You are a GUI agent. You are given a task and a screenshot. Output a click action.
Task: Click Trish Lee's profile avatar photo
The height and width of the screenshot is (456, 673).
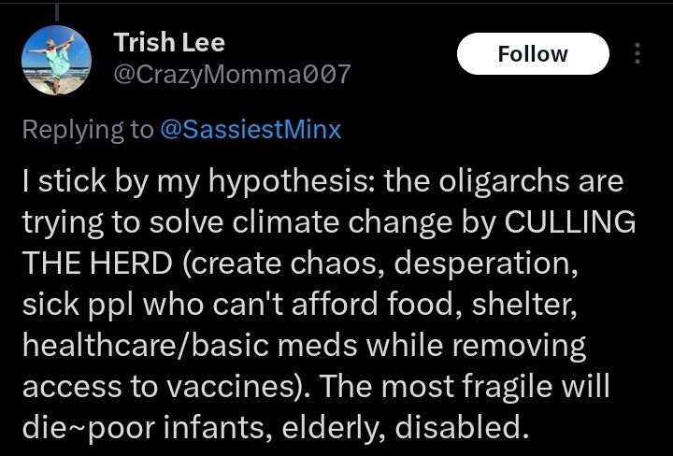(x=56, y=58)
